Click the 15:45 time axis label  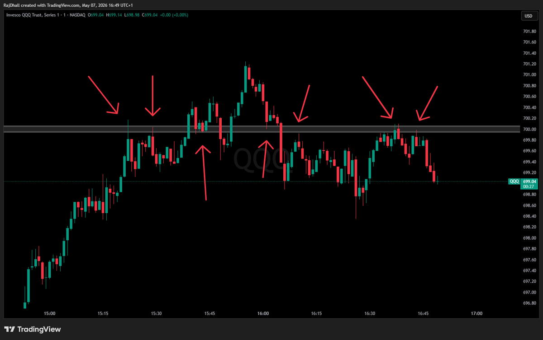coord(210,313)
